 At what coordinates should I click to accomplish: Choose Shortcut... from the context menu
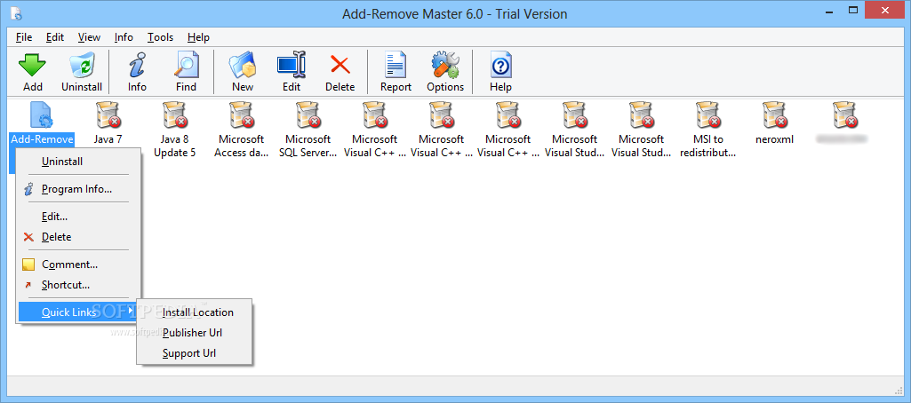click(x=77, y=285)
